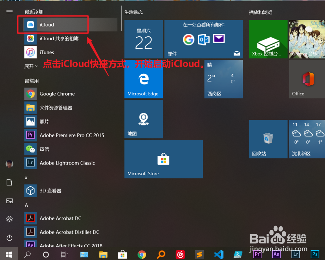Click the A letter group header
This screenshot has height=260, width=325.
(26, 205)
